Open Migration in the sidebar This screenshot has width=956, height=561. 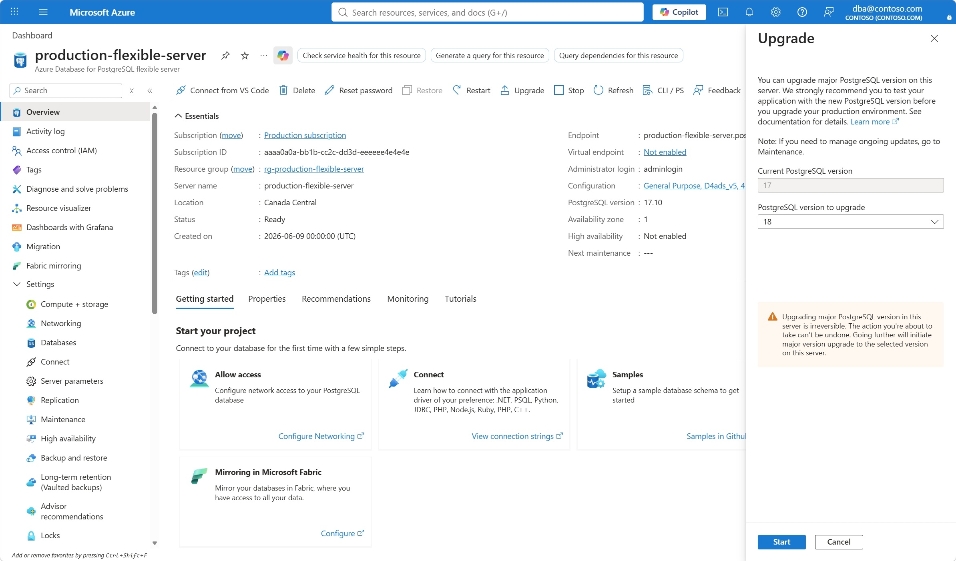76,246
